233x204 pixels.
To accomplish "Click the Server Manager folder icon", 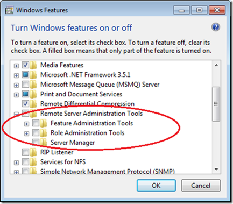I will tap(44, 143).
